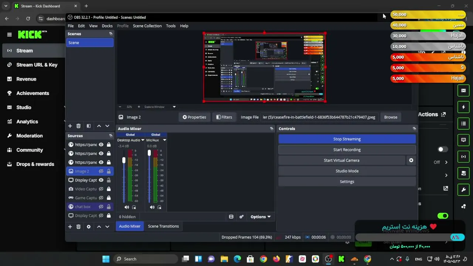Move the scene down in the Scenes toolbar

tap(107, 126)
